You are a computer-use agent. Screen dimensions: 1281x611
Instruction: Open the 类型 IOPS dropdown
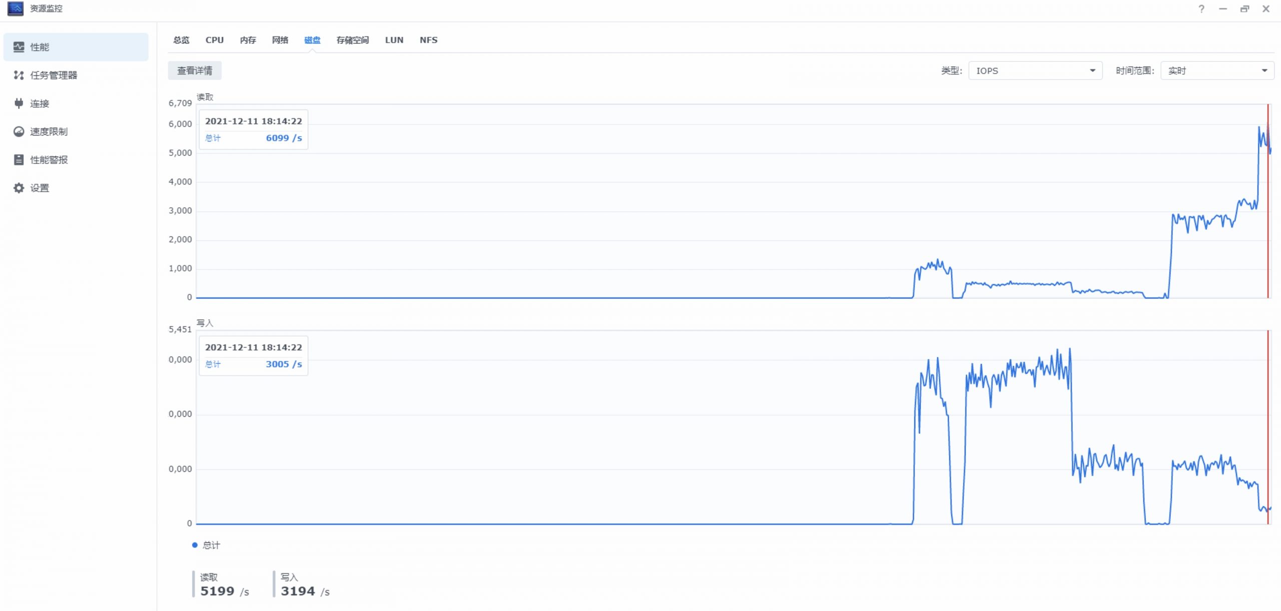1035,70
